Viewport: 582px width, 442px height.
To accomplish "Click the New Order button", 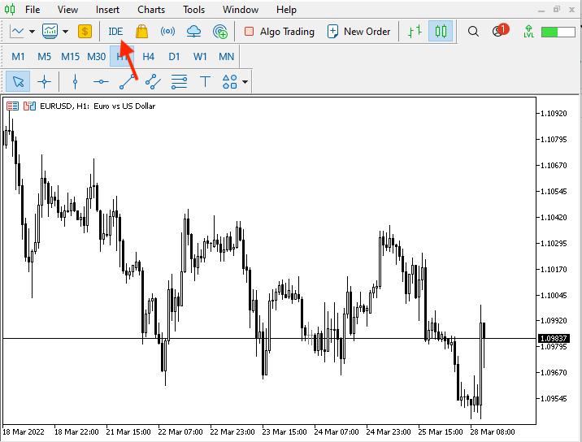I will tap(358, 32).
